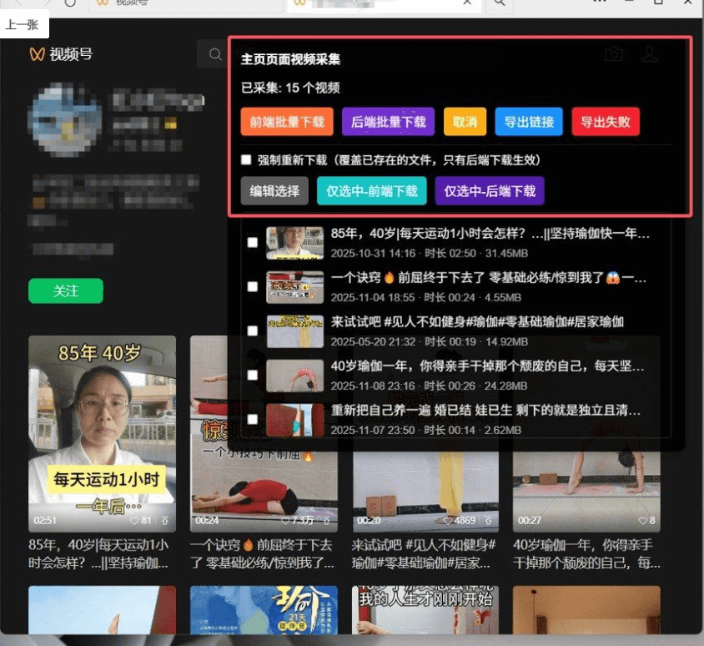Click the user profile icon in the collection panel

pos(651,53)
